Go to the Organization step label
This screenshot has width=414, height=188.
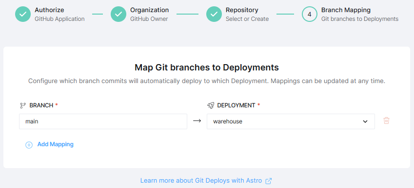149,10
